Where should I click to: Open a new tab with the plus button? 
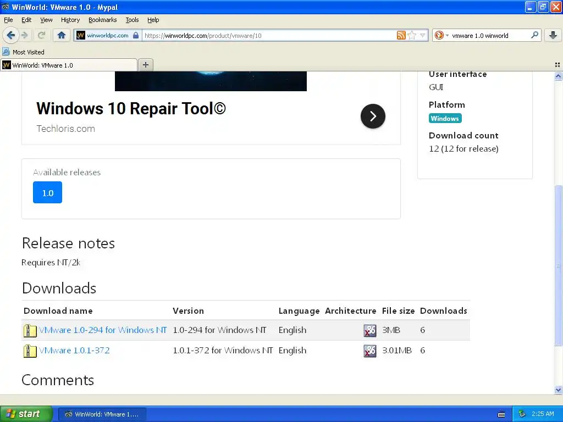pos(145,65)
